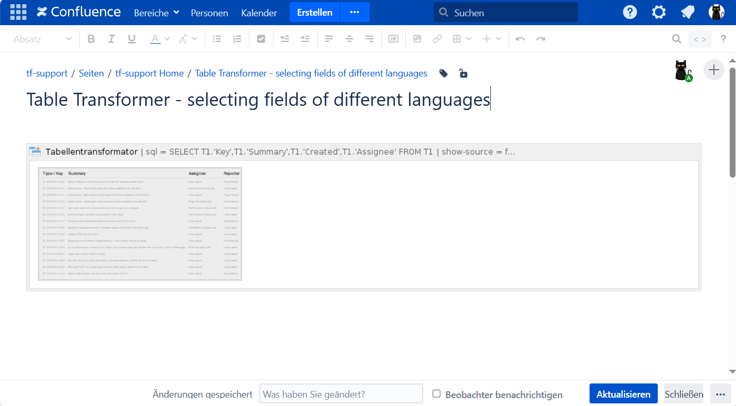
Task: Click the undo arrow in the toolbar
Action: click(520, 39)
